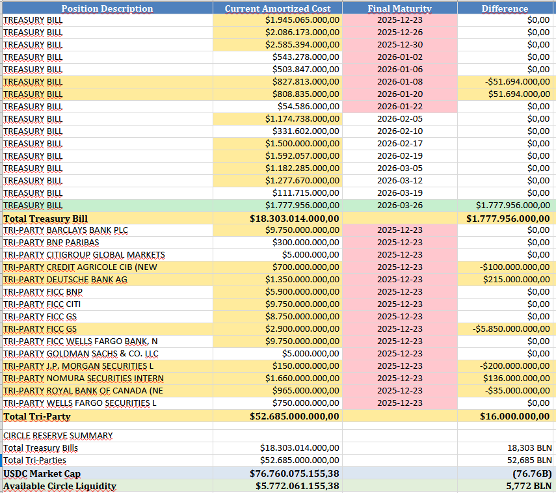Click the 2026-01-22 maturity date
The width and height of the screenshot is (556, 493).
pyautogui.click(x=400, y=107)
